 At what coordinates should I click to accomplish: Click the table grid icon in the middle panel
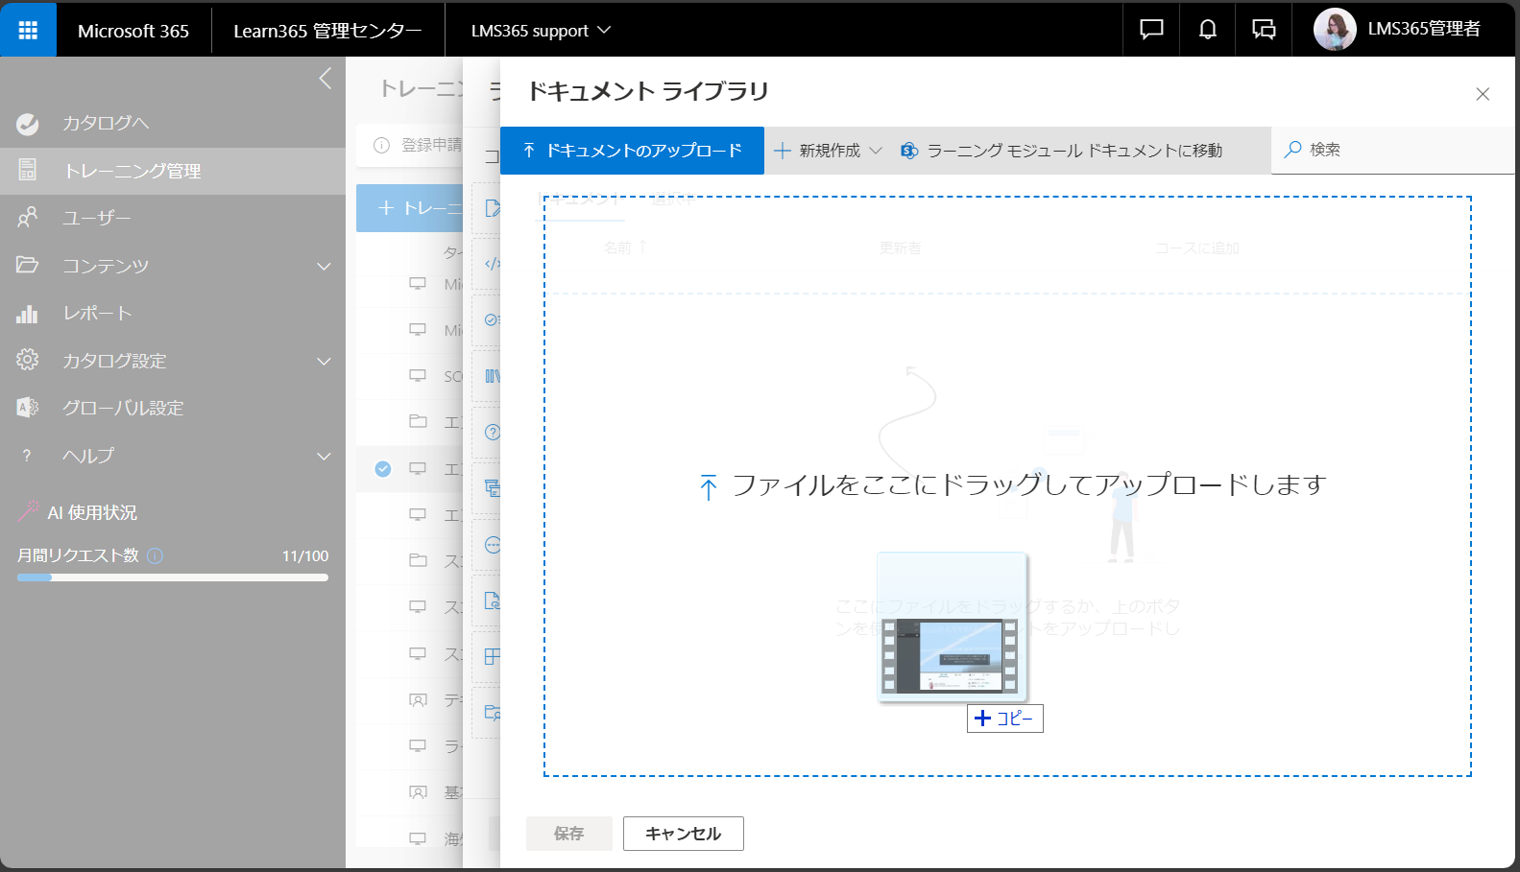[492, 656]
